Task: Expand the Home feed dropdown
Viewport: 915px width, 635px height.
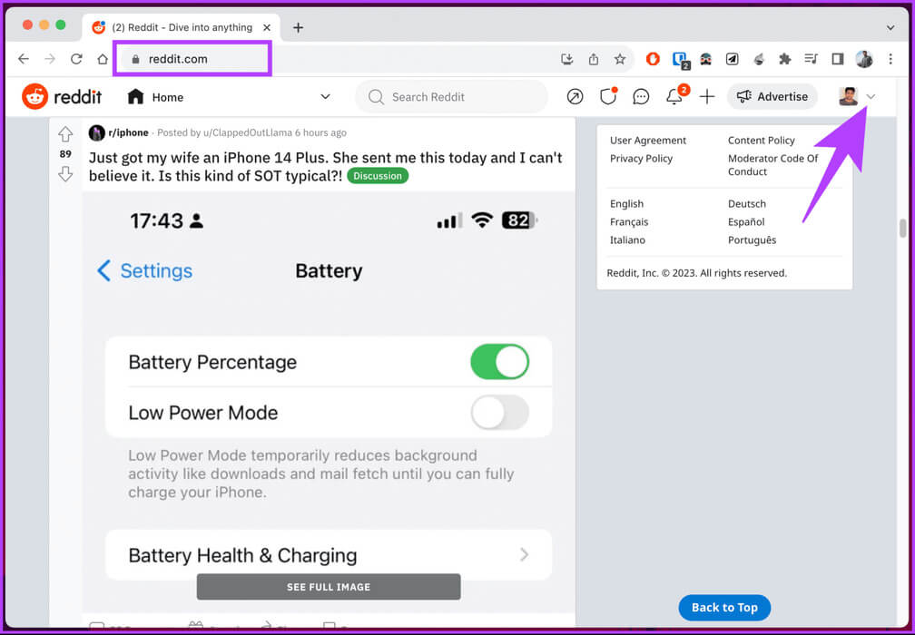Action: pos(326,97)
